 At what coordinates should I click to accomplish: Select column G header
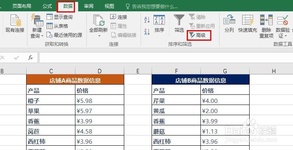point(225,71)
